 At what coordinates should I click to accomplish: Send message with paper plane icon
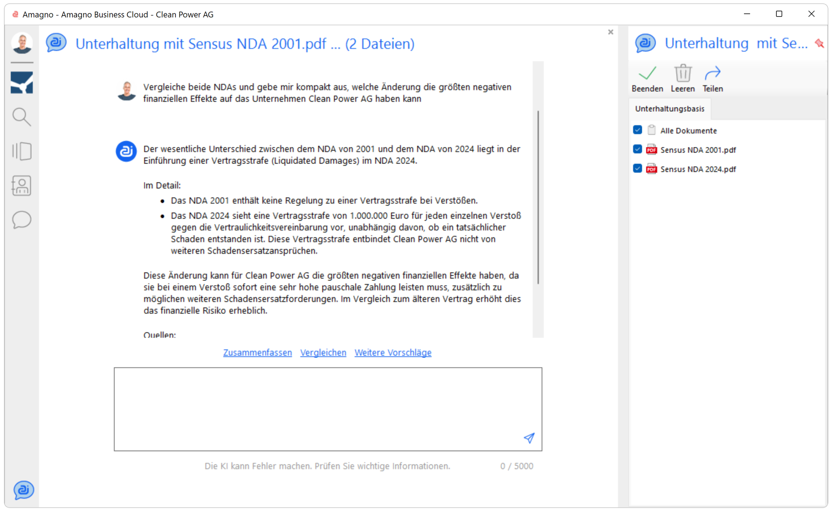529,438
